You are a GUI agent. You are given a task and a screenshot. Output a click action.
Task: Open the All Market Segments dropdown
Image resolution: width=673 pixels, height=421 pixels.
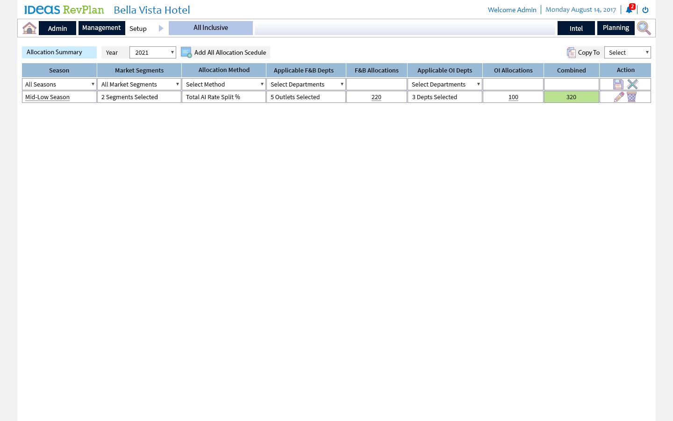pyautogui.click(x=139, y=84)
